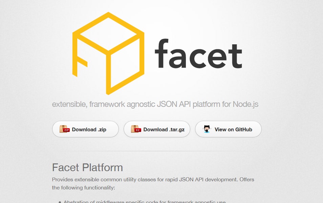Click the zip package icon
Screen dimensions: 323x203
[x=64, y=129]
